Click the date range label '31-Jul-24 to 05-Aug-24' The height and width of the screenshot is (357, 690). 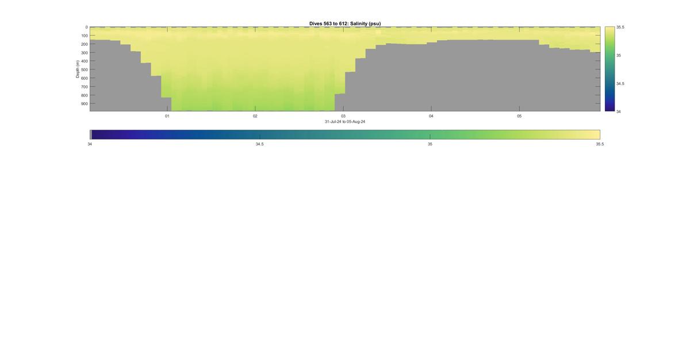(345, 122)
